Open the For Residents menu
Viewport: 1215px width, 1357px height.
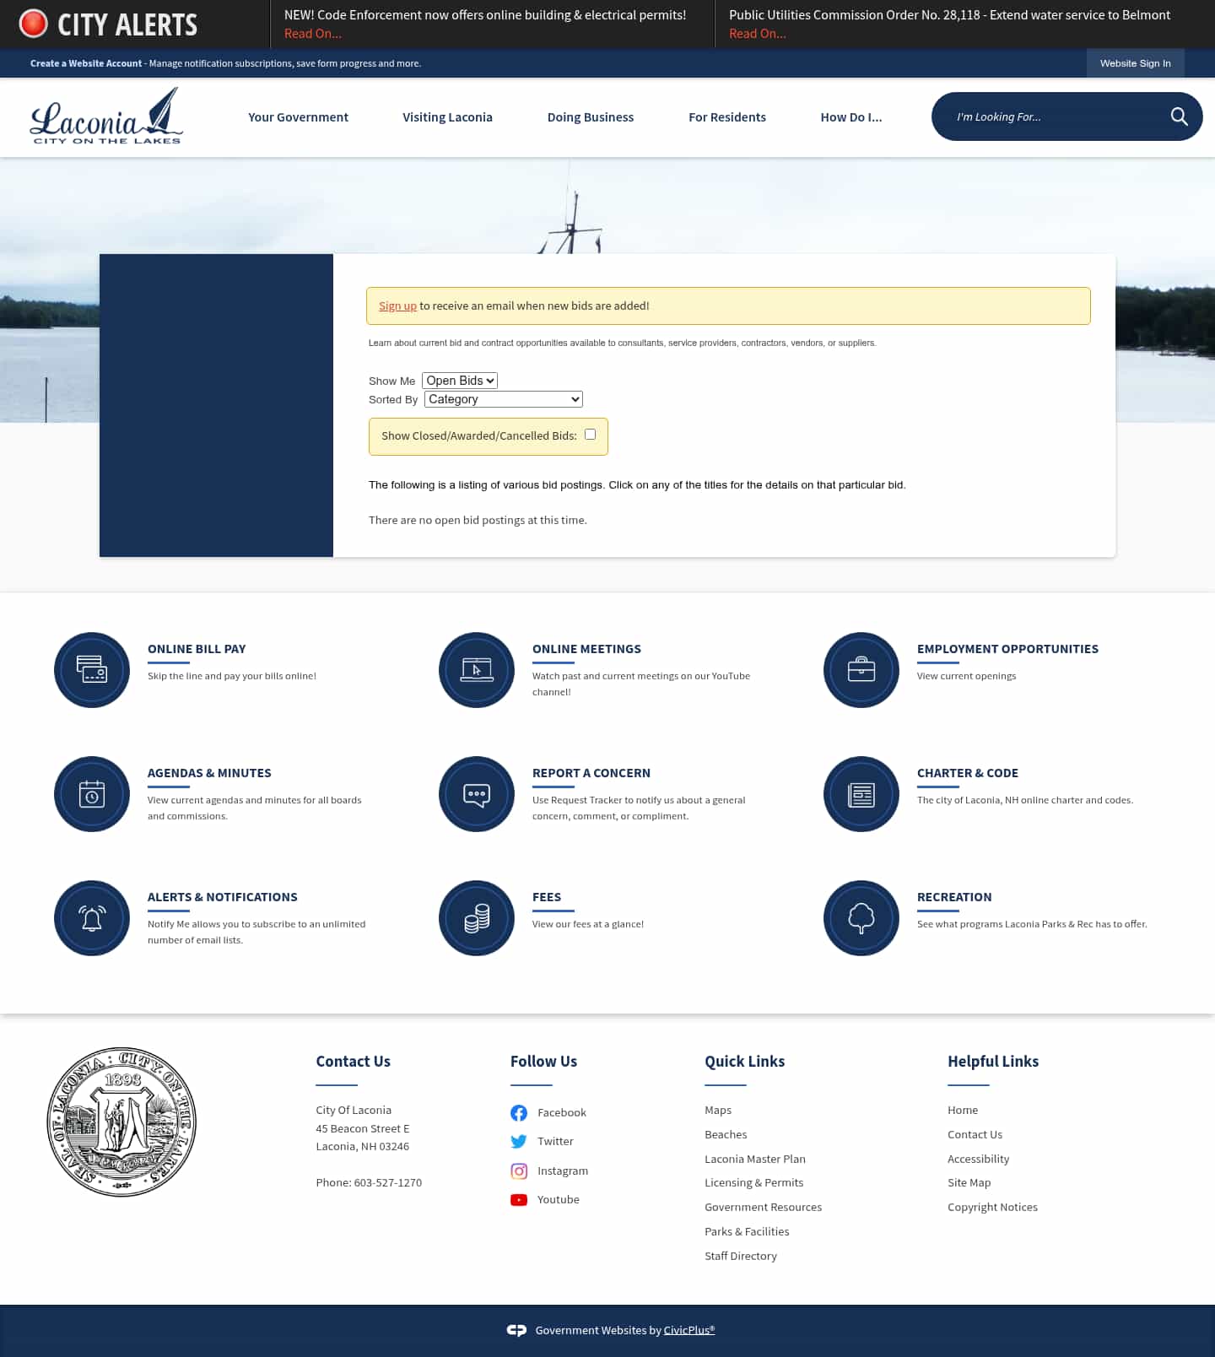click(x=727, y=117)
